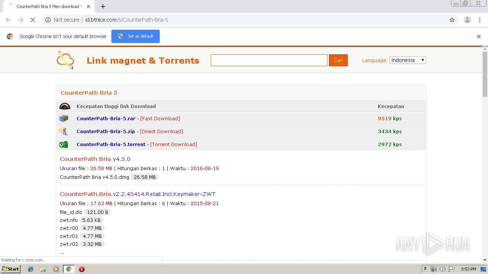Click the address bar URL
The width and height of the screenshot is (488, 274).
(x=127, y=20)
